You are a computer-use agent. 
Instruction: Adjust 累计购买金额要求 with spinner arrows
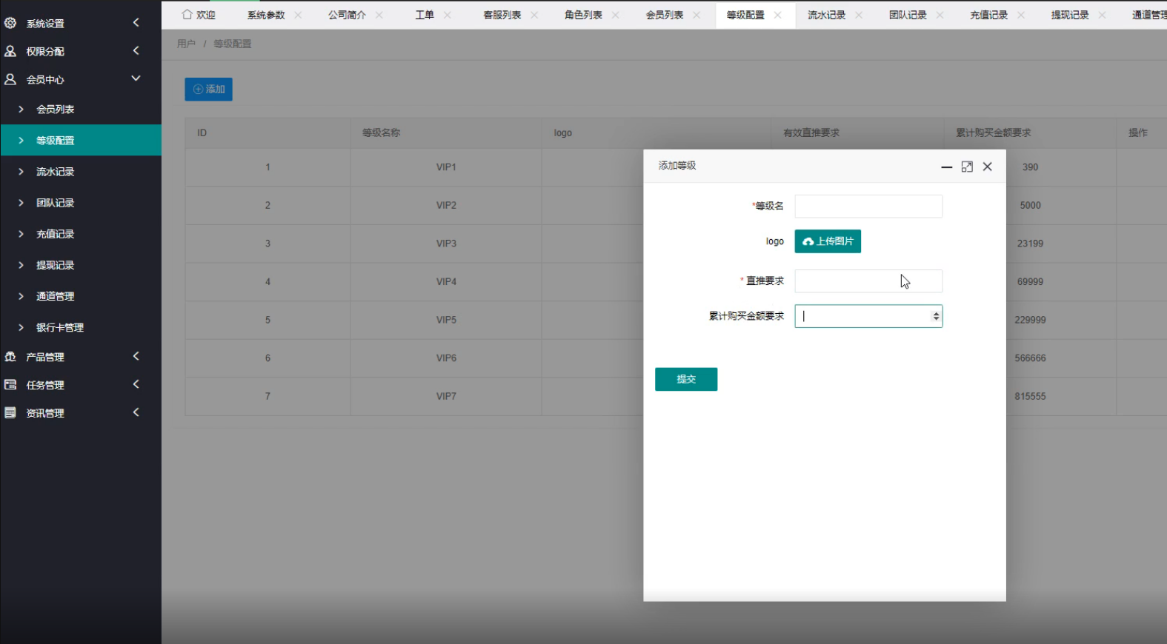tap(936, 316)
